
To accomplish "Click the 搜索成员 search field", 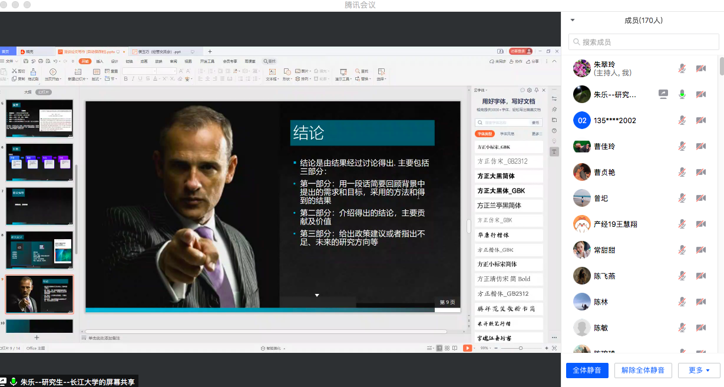I will (643, 42).
